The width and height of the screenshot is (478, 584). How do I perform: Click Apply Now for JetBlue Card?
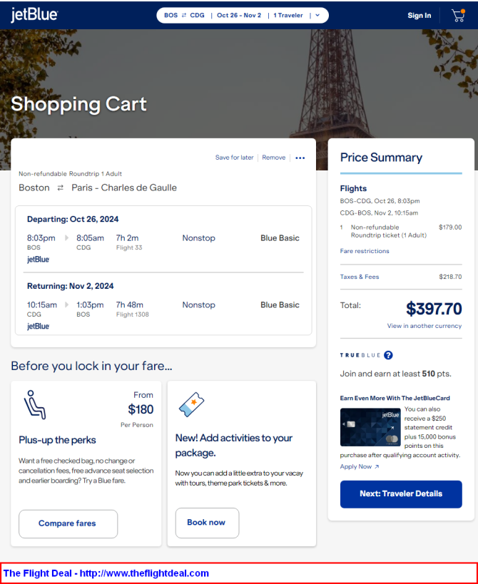click(359, 466)
